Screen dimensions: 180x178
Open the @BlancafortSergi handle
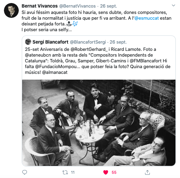coord(88,42)
